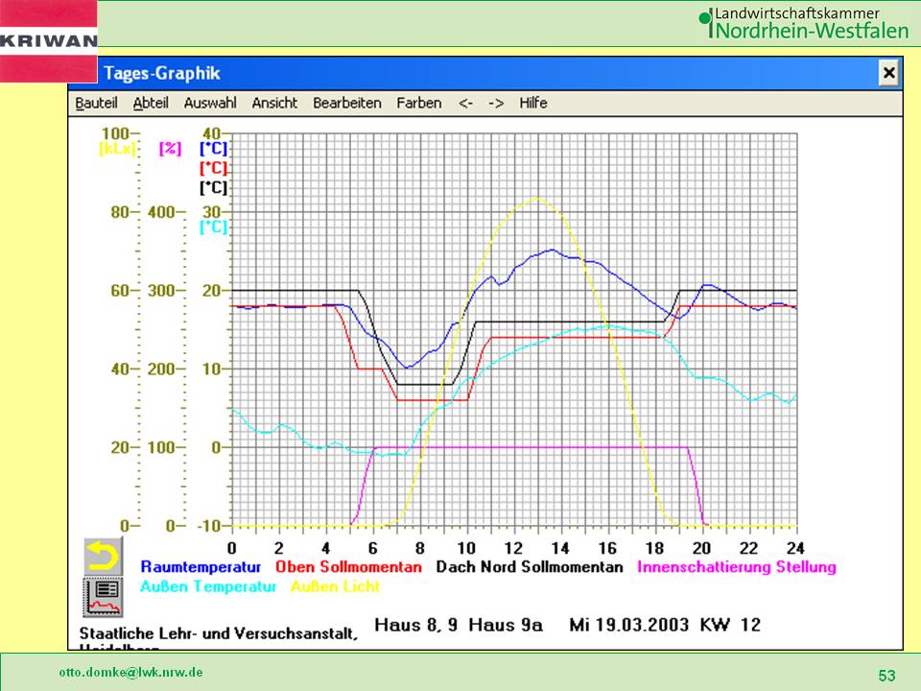Select the Außen Temperatur legend label
The width and height of the screenshot is (921, 691).
click(202, 585)
